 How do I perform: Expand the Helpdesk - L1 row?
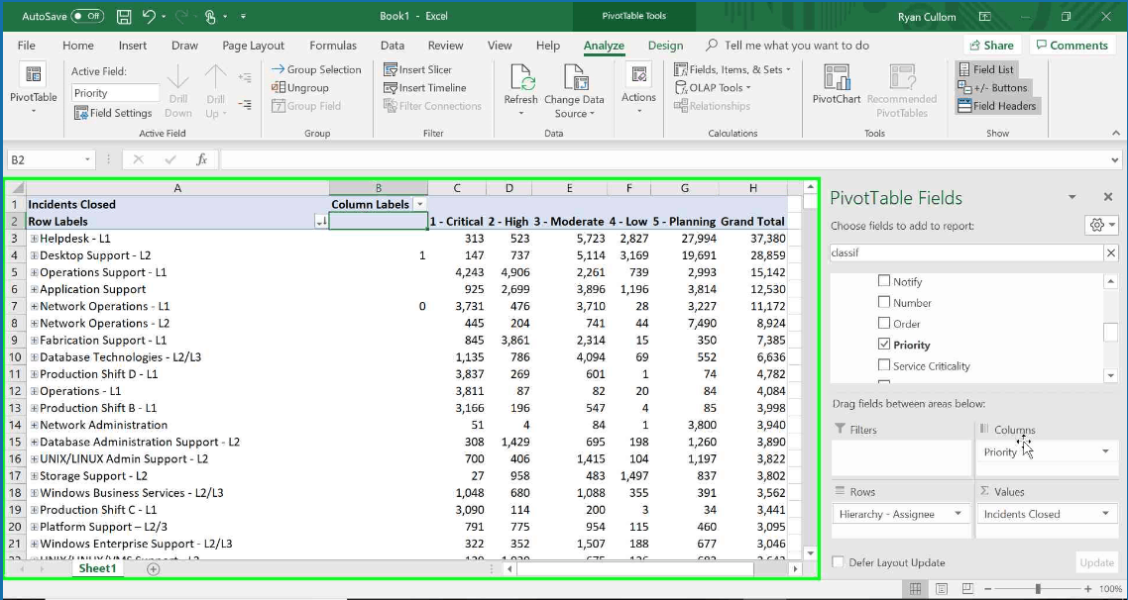34,238
